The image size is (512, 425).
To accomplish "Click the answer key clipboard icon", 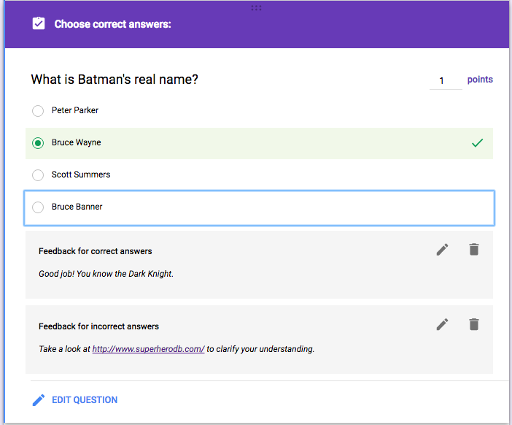I will (x=39, y=24).
